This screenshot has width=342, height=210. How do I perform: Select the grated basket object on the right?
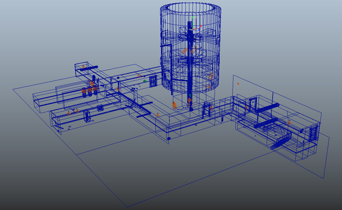pyautogui.click(x=277, y=132)
